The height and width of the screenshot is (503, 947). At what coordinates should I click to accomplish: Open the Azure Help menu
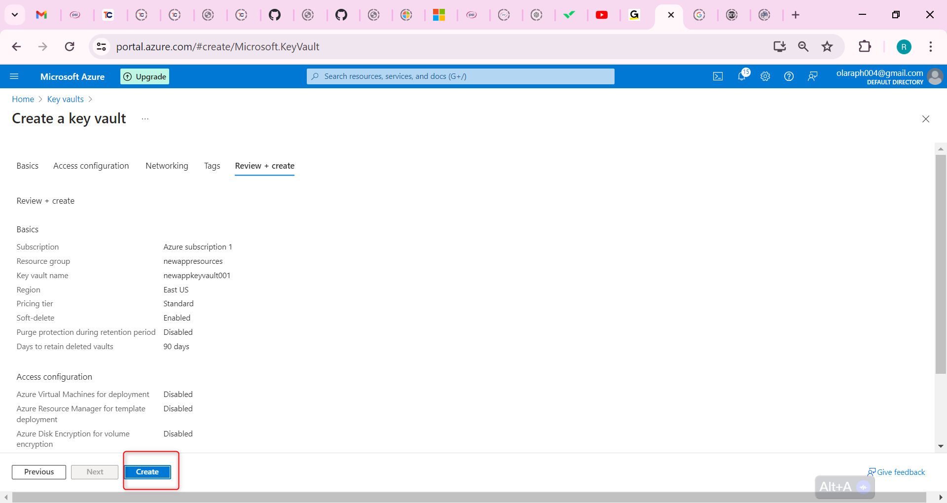(788, 76)
